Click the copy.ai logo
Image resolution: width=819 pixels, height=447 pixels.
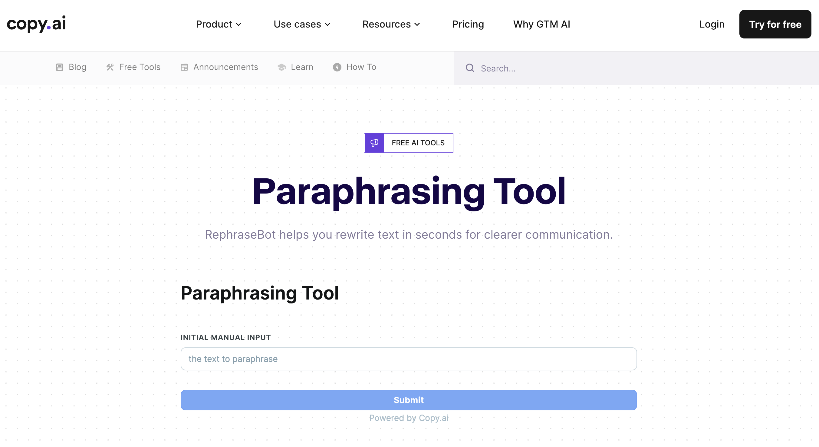click(36, 24)
